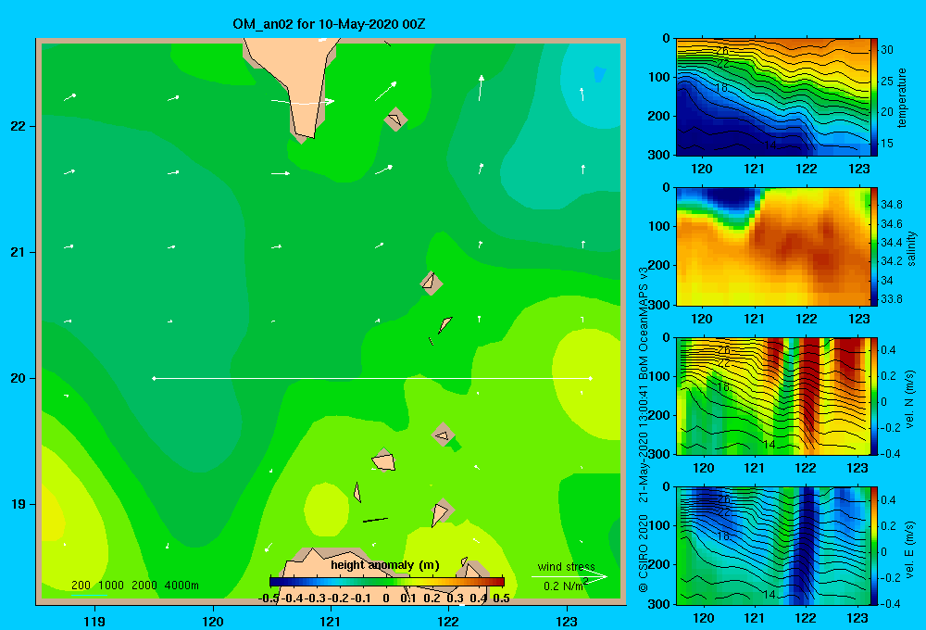Open the salinity depth-section panel
The width and height of the screenshot is (926, 630).
(x=773, y=246)
